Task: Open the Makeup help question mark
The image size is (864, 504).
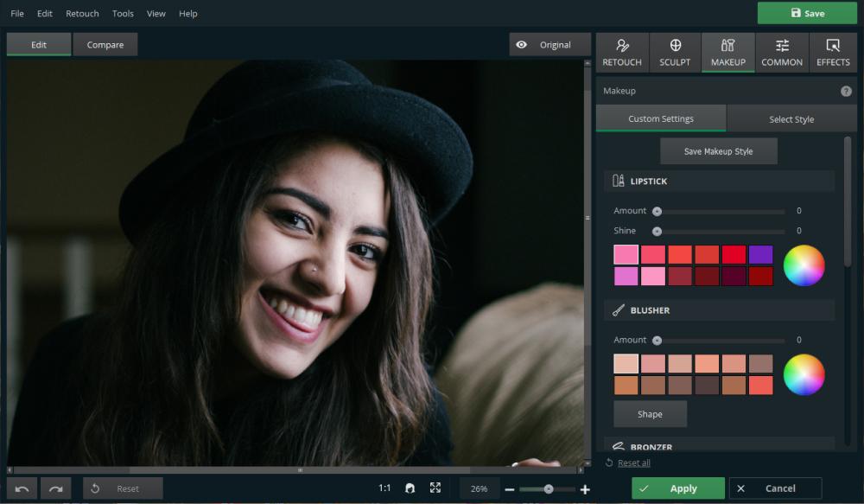Action: pyautogui.click(x=846, y=91)
